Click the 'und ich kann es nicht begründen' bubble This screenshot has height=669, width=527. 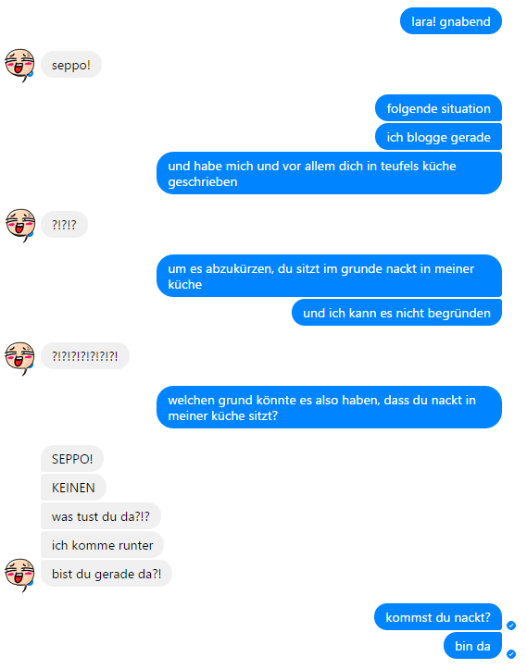[x=396, y=313]
